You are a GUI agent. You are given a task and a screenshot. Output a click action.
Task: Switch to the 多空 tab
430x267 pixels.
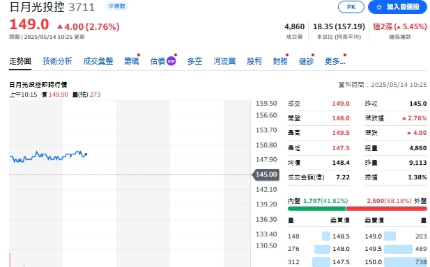194,61
